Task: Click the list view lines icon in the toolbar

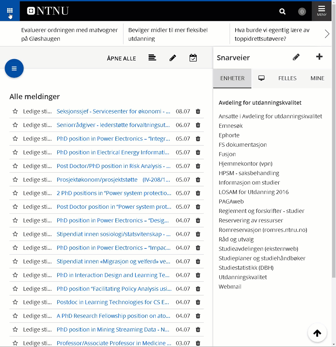Action: tap(152, 58)
